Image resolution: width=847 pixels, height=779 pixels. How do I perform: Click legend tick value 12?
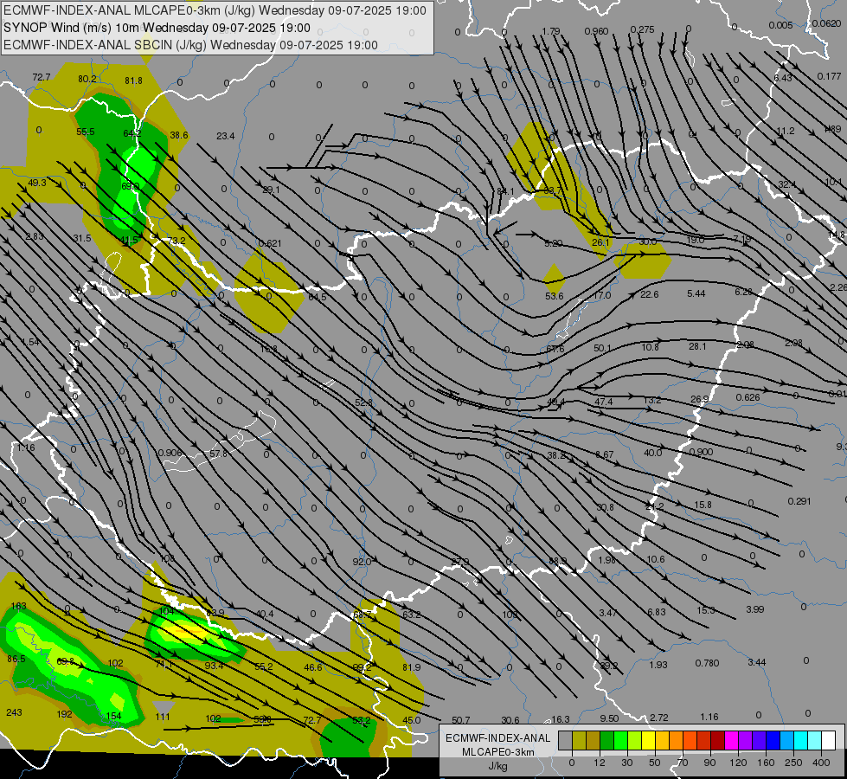tap(599, 763)
